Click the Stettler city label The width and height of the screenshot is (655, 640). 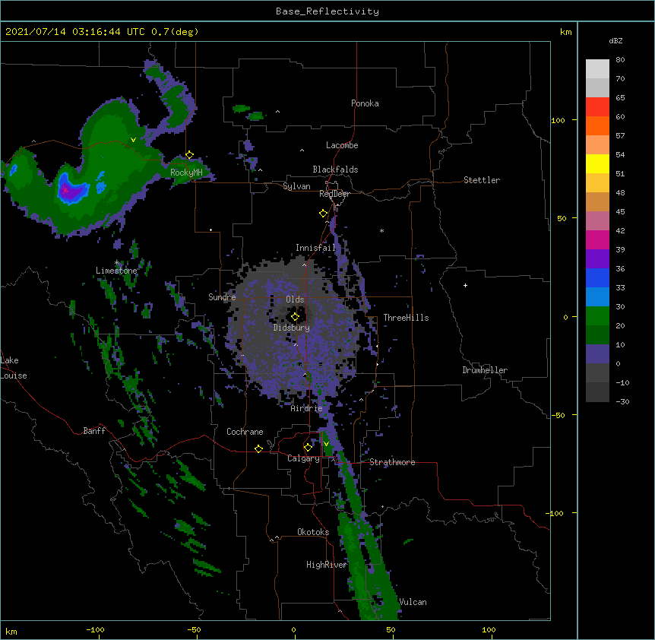482,180
